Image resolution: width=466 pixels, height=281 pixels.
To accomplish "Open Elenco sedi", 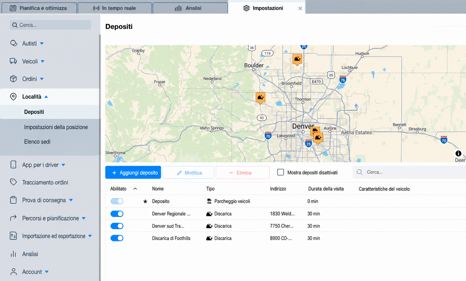I will click(x=37, y=142).
